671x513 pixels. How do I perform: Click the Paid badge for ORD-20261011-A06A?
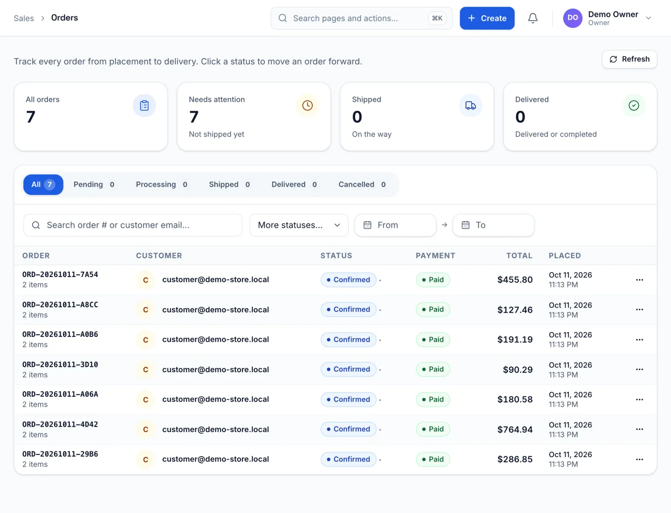[x=433, y=399]
